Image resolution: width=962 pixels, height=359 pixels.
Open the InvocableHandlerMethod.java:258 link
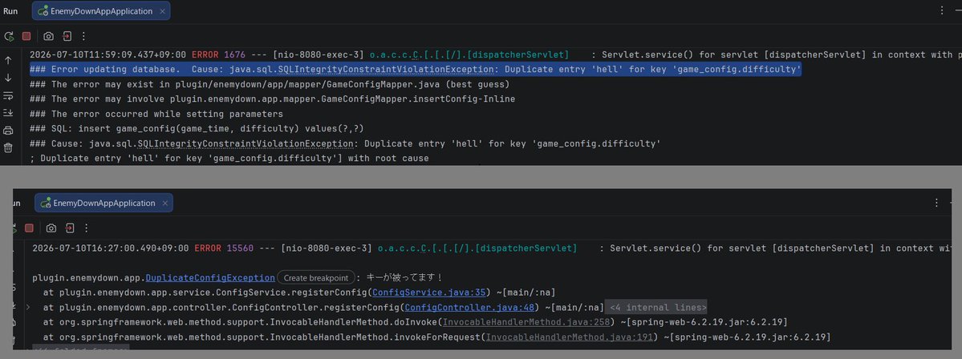click(x=526, y=322)
